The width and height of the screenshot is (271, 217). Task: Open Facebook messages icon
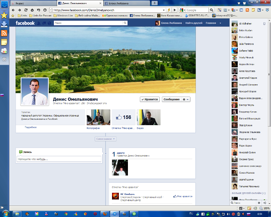(x=44, y=23)
